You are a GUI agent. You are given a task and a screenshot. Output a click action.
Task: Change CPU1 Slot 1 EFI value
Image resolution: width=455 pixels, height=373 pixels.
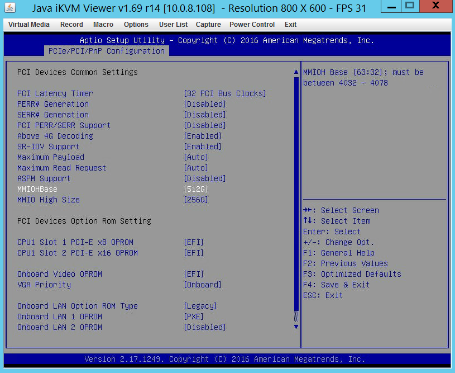click(x=194, y=242)
